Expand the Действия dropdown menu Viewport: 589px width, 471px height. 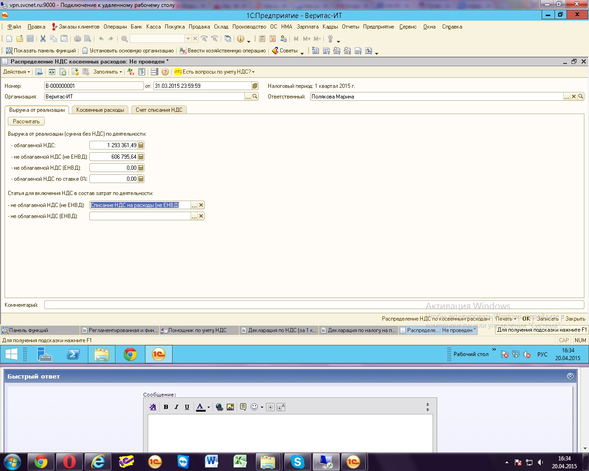tap(16, 72)
